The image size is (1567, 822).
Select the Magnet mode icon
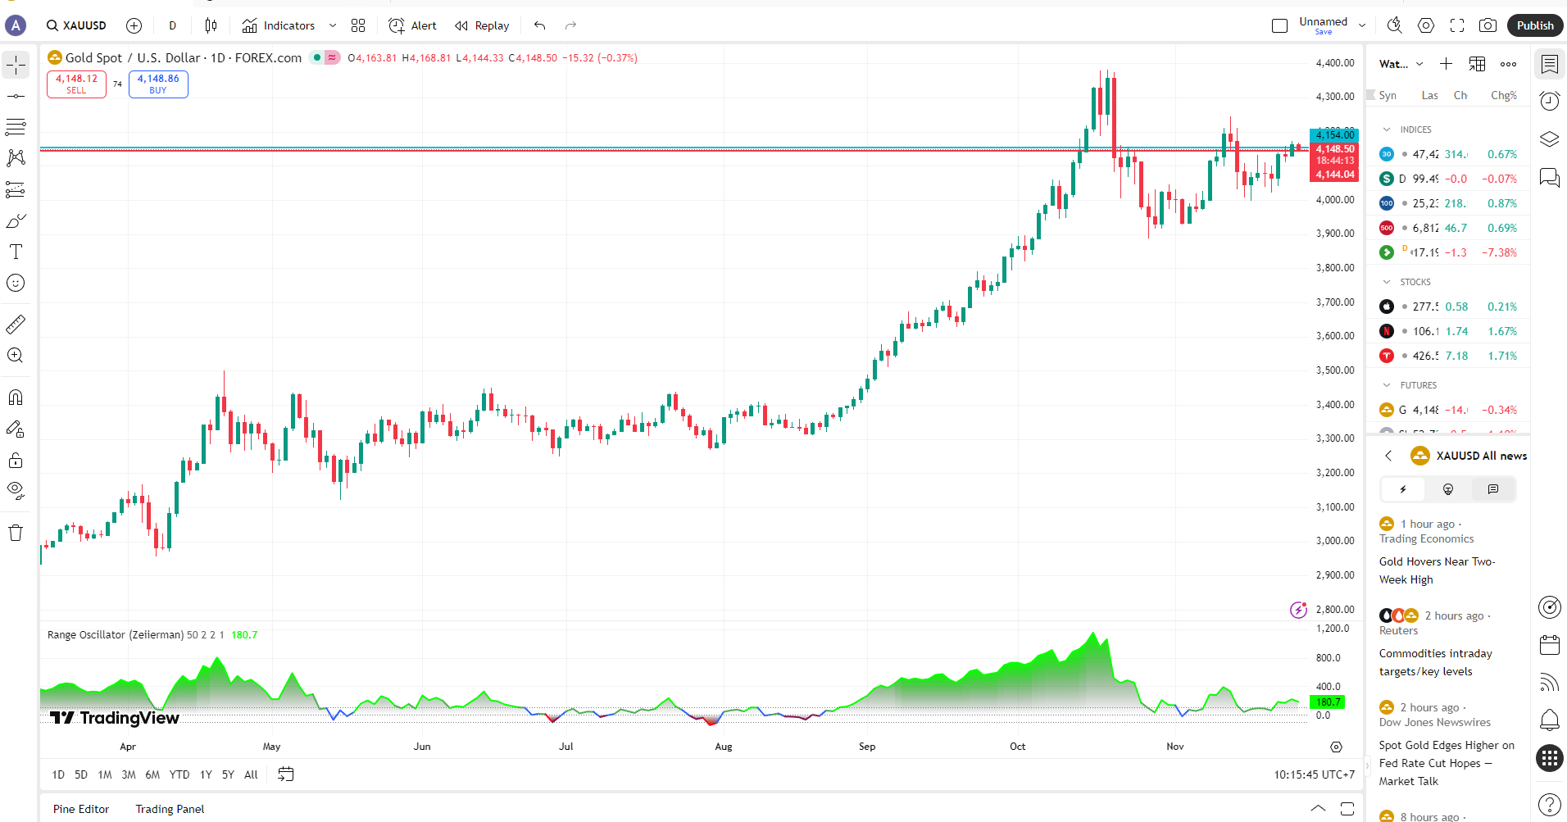click(x=16, y=397)
